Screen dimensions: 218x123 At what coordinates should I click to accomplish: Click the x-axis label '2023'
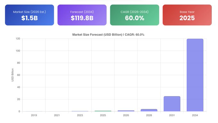[80, 115]
